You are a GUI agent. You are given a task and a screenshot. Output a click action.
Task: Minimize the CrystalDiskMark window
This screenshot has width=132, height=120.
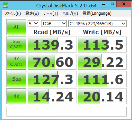pos(103,4)
